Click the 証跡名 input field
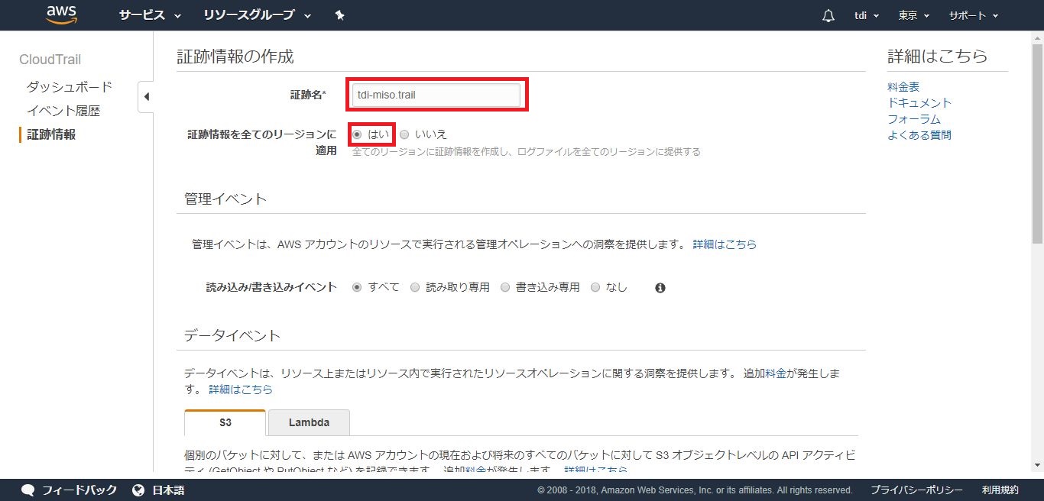 [x=436, y=95]
